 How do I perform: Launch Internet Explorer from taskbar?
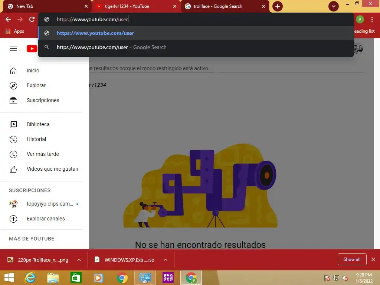click(30, 278)
